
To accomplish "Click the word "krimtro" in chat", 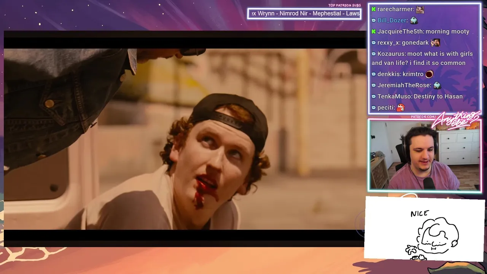I will click(413, 74).
